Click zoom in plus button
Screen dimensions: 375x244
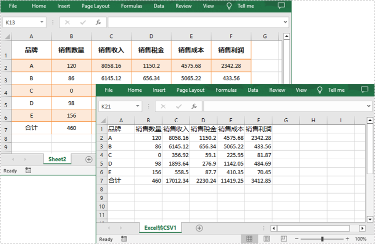(x=347, y=239)
